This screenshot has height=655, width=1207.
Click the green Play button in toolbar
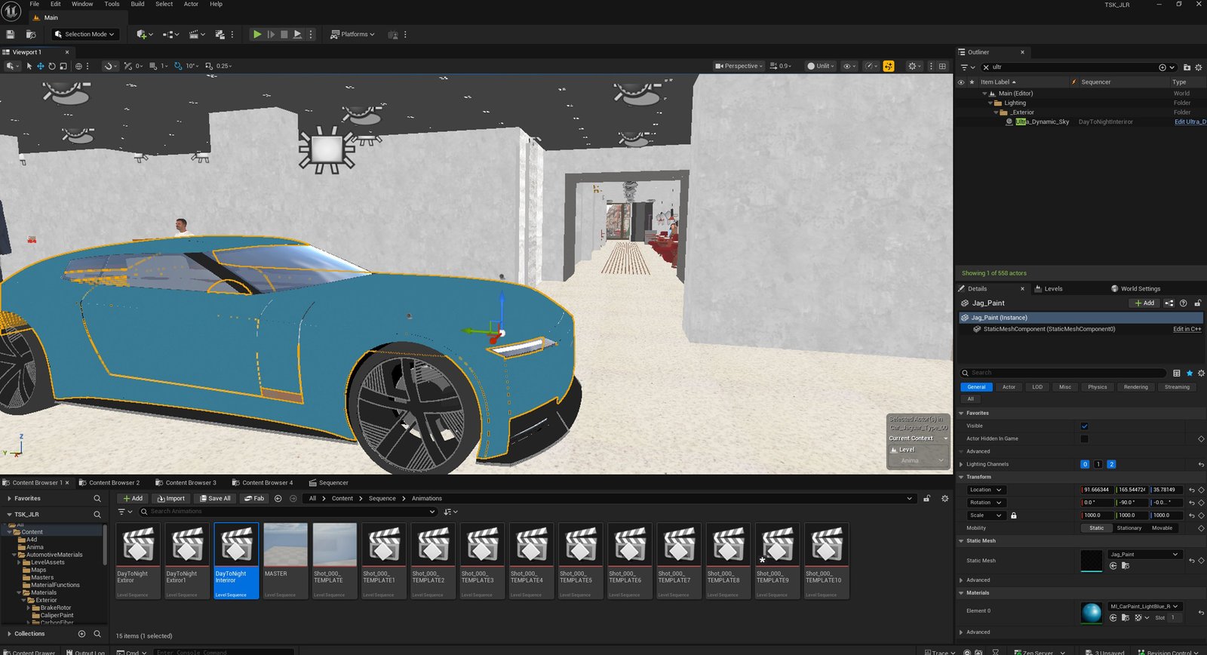(x=257, y=35)
